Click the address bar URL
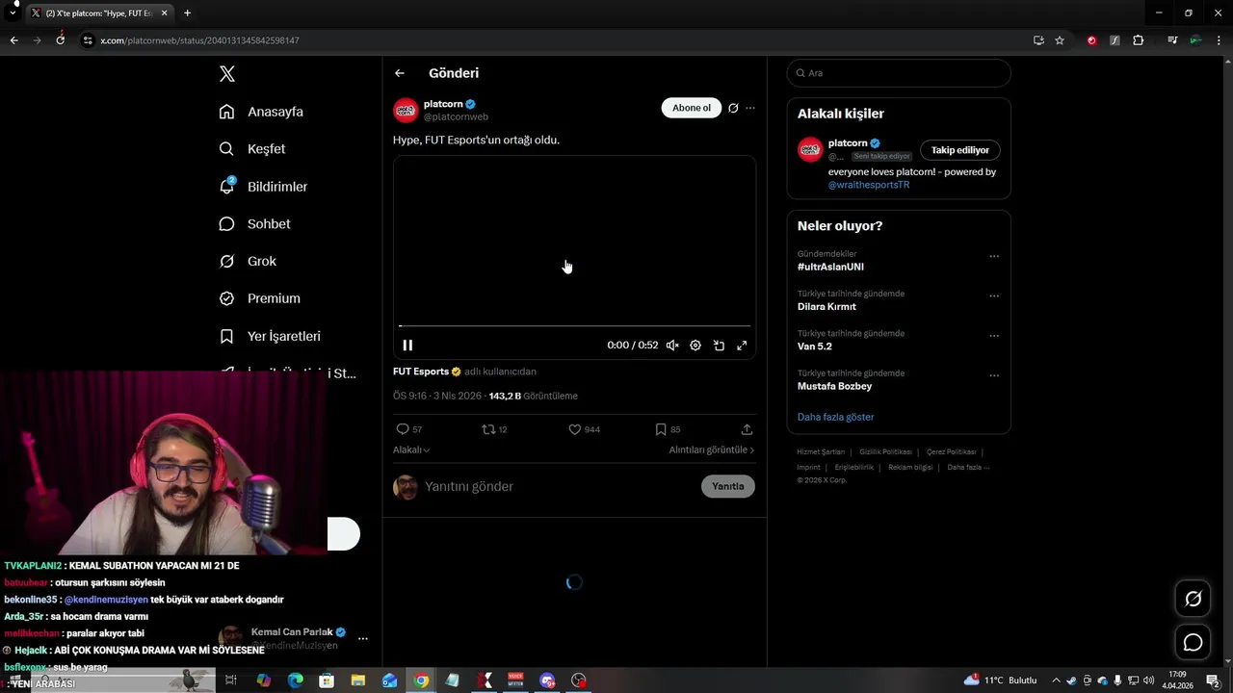The width and height of the screenshot is (1233, 693). point(199,40)
